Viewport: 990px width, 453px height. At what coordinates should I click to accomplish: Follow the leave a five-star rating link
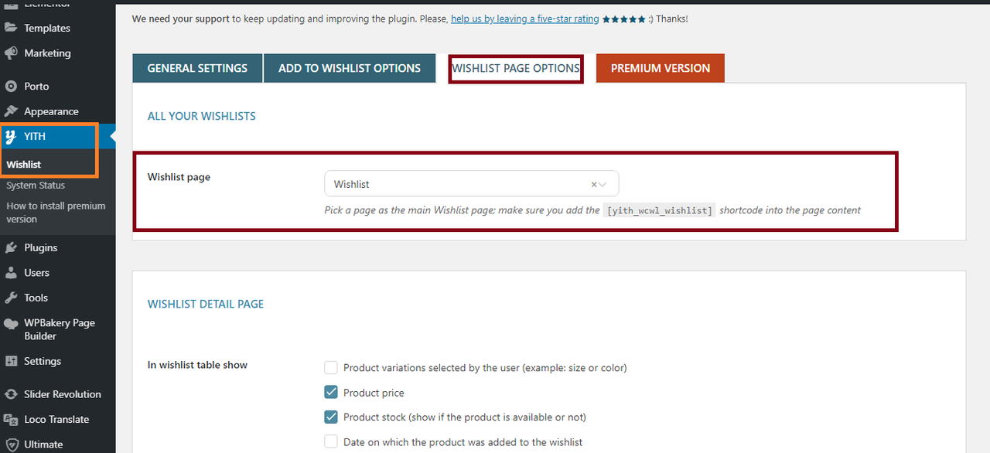(525, 19)
